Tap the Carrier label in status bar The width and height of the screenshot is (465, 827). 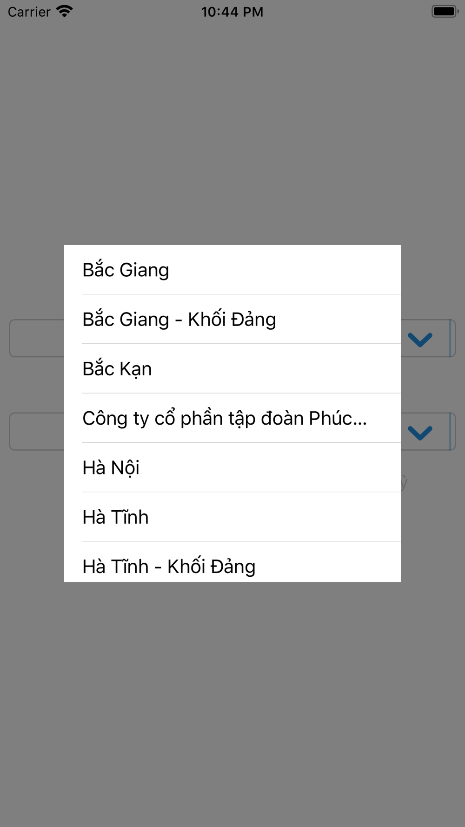click(29, 12)
